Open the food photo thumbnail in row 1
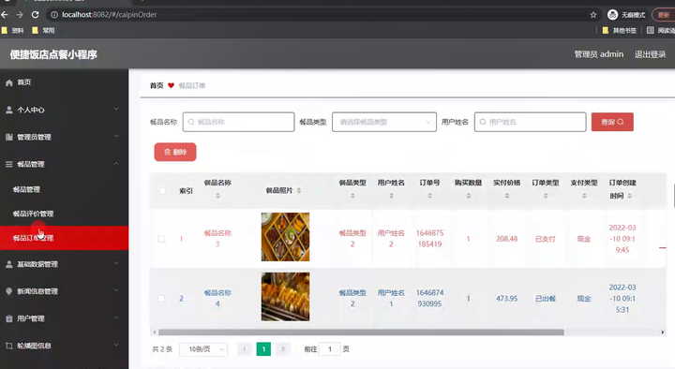This screenshot has width=675, height=369. coord(285,237)
